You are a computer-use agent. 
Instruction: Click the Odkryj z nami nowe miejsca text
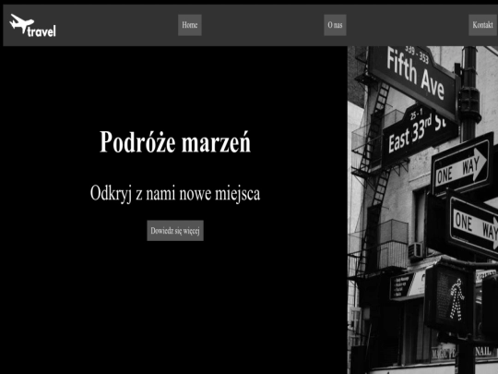175,193
